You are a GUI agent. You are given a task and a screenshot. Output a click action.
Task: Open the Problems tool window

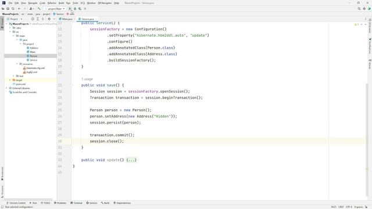click(60, 203)
